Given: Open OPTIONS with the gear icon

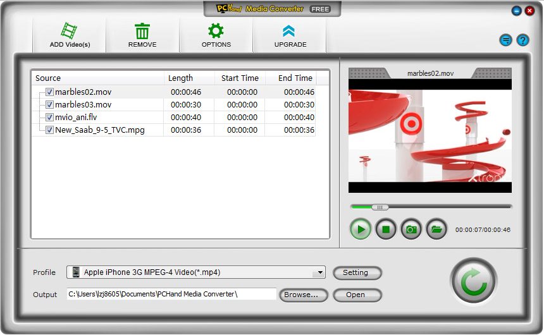Looking at the screenshot, I should (x=216, y=31).
